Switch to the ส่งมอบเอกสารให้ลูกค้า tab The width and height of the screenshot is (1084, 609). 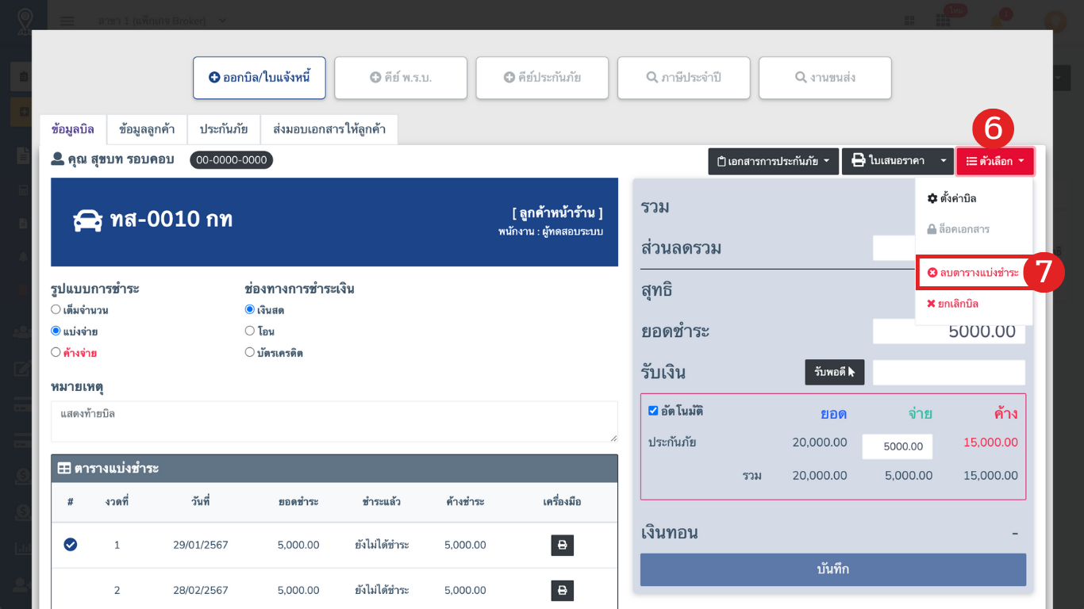tap(329, 129)
